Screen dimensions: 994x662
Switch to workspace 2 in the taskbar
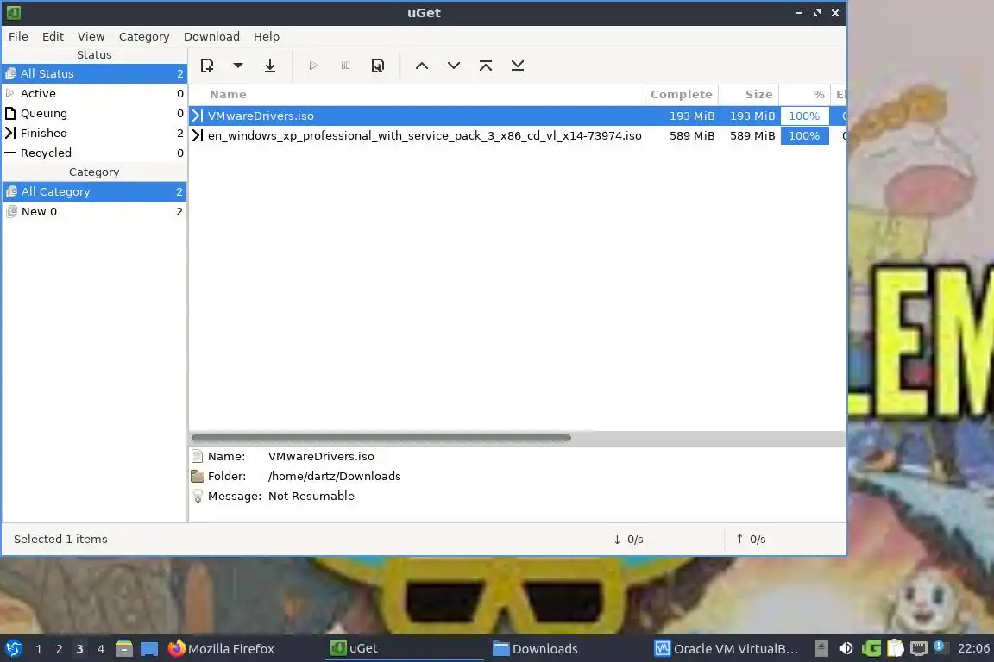tap(59, 649)
